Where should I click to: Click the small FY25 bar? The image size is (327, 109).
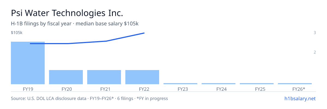point(257,84)
